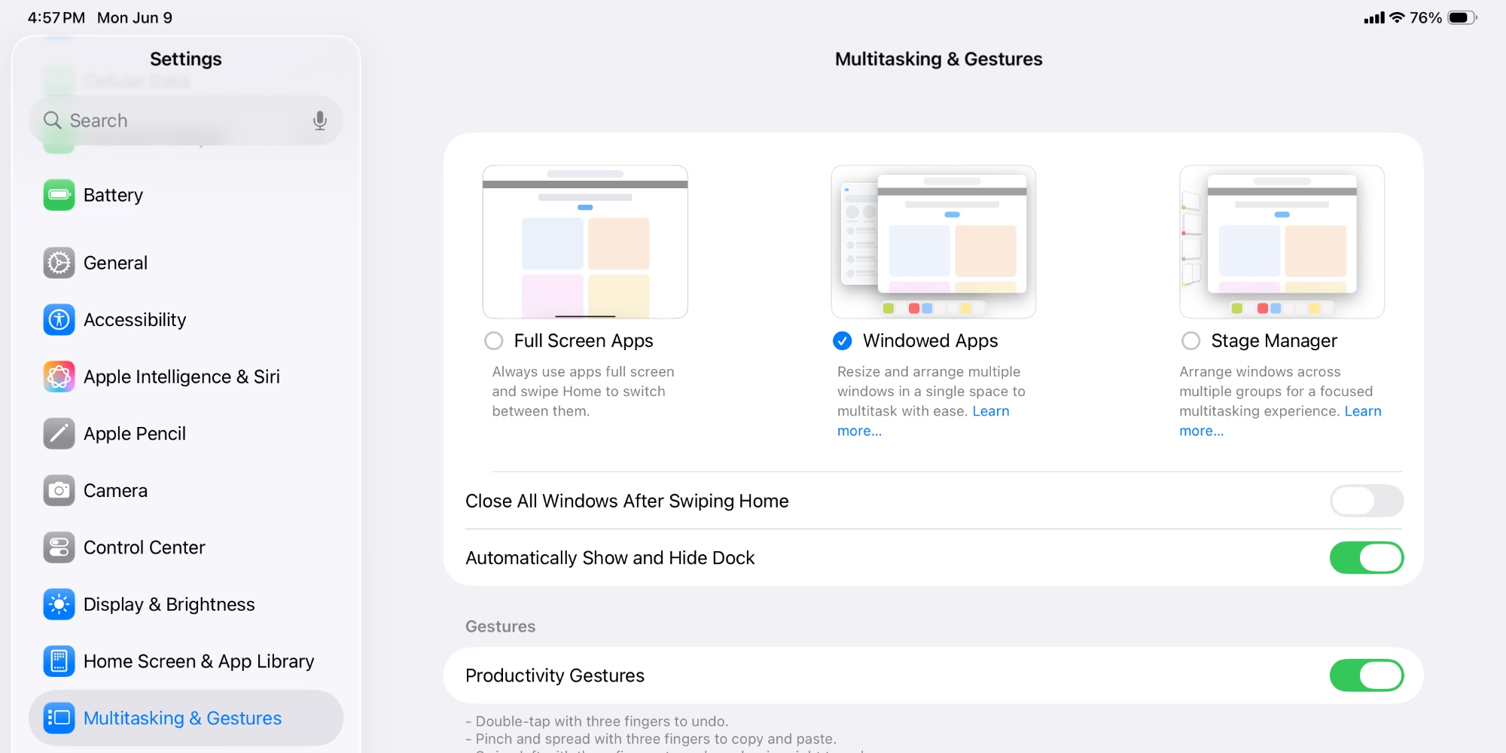Image resolution: width=1506 pixels, height=753 pixels.
Task: Enable Close All Windows After Swiping Home
Action: point(1366,501)
